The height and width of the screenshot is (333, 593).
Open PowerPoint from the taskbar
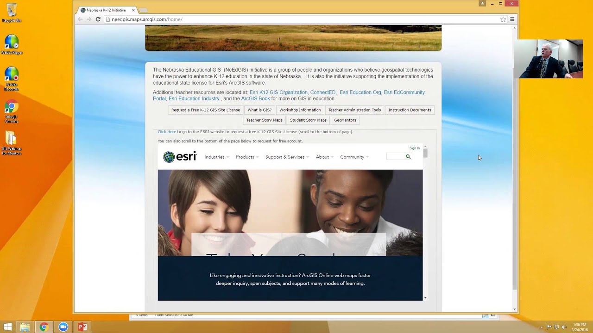click(82, 327)
